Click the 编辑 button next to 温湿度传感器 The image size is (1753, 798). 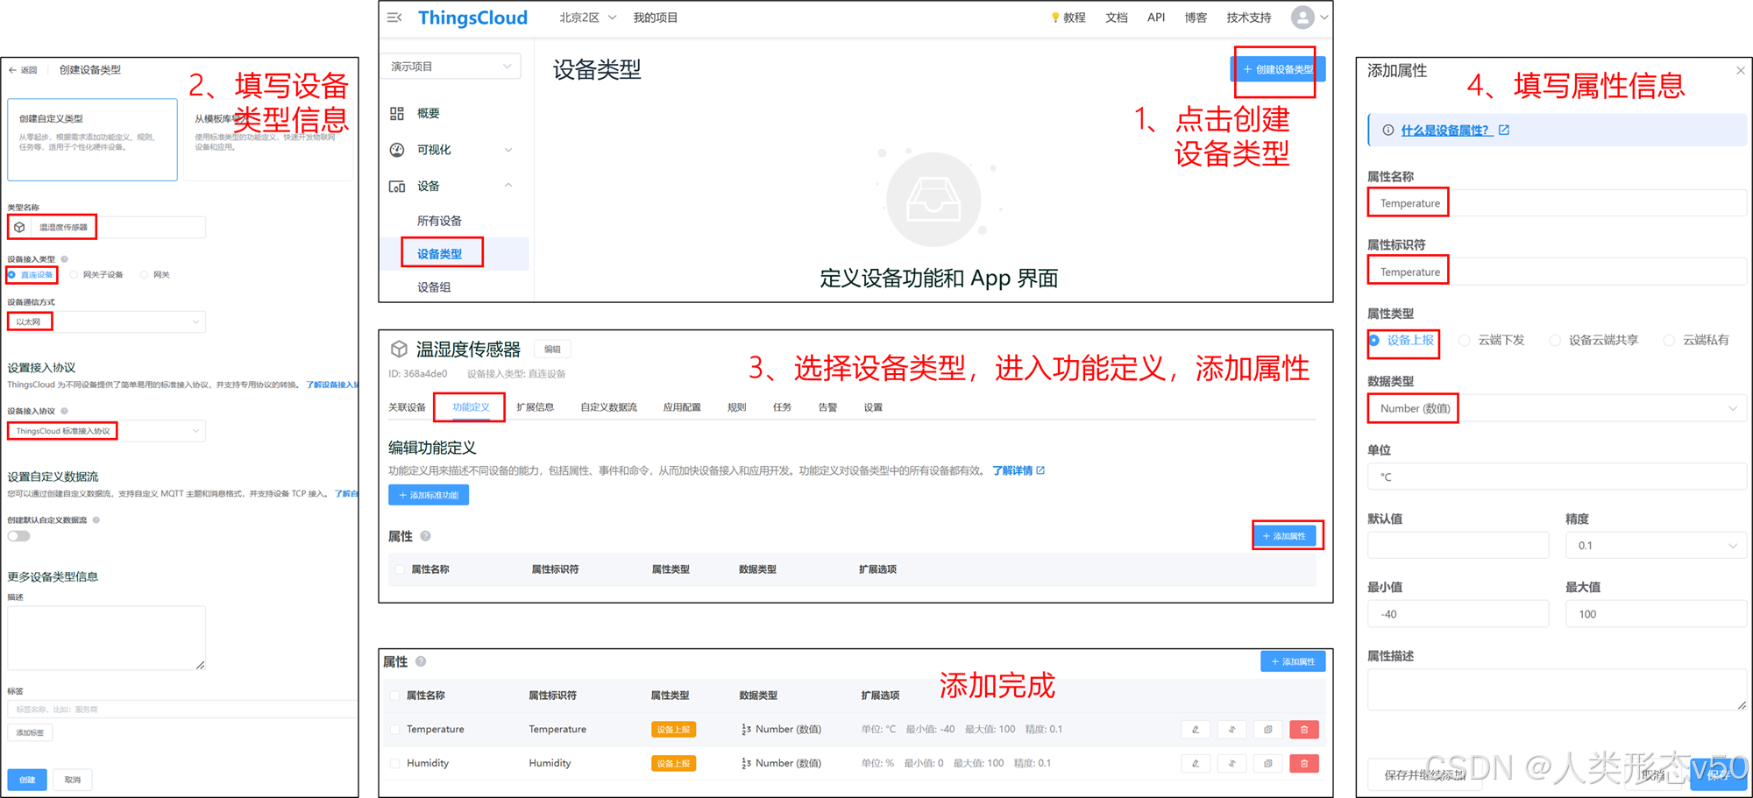pyautogui.click(x=552, y=350)
